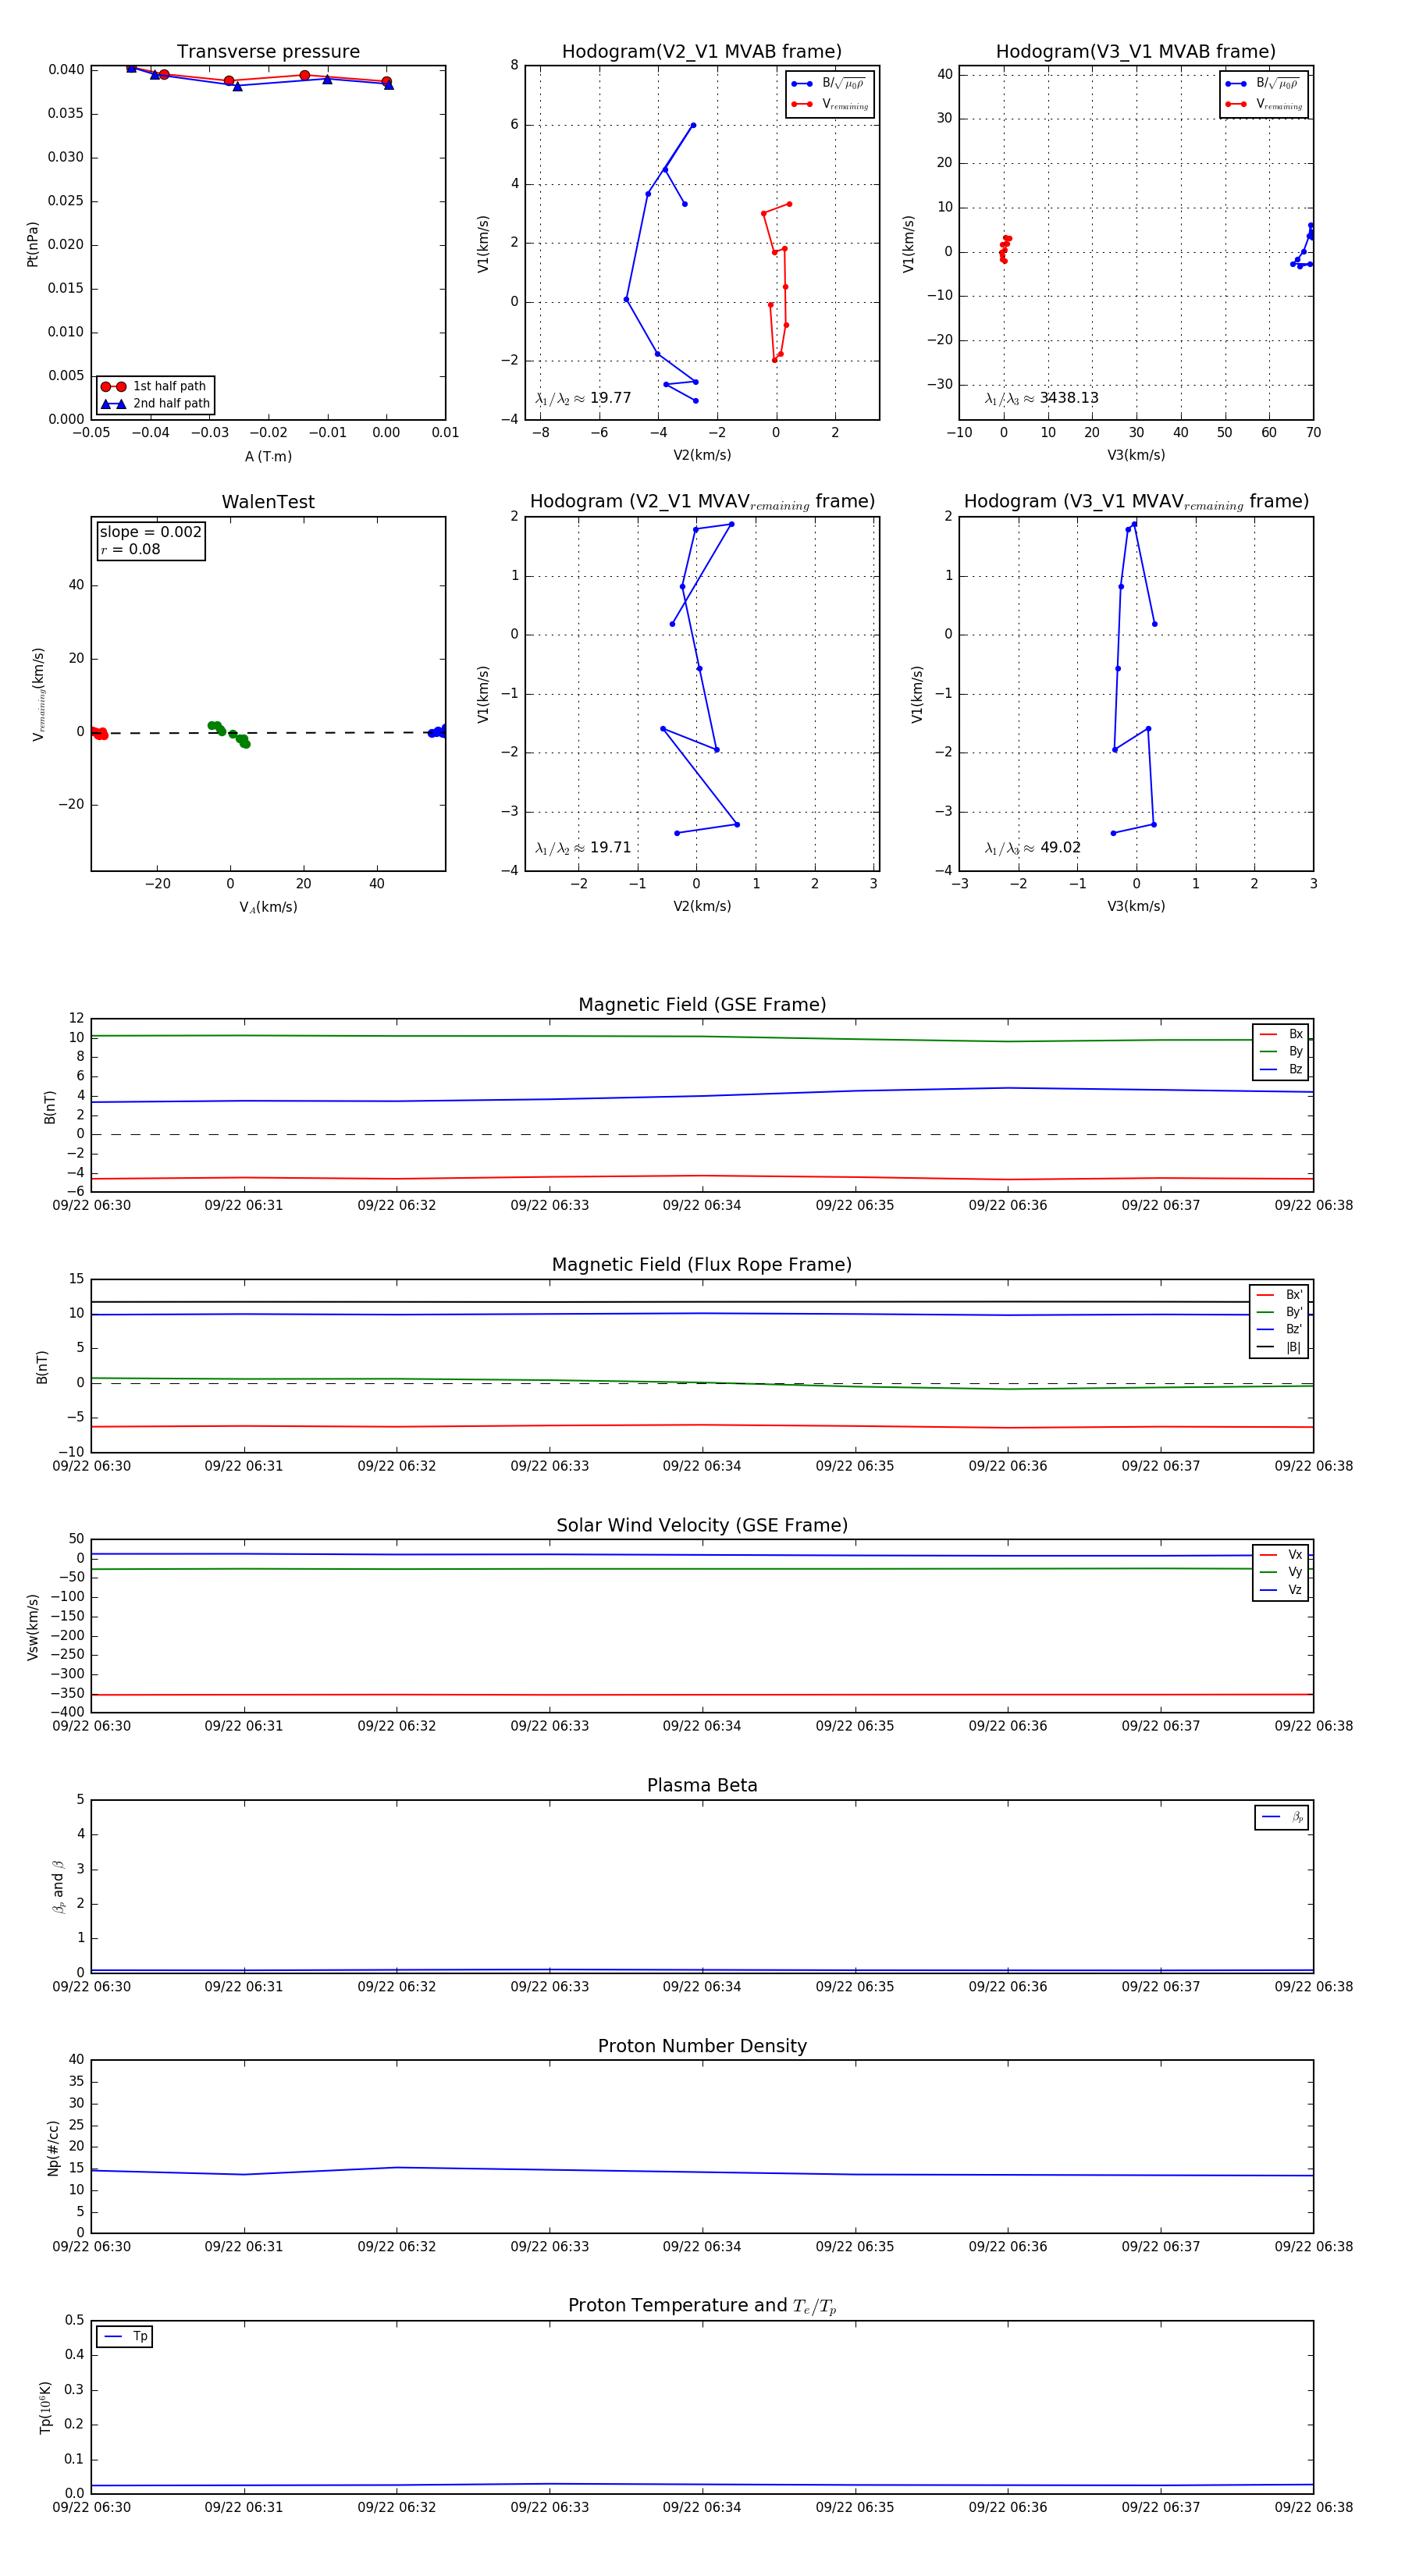The image size is (1405, 2576).
Task: Click the 'Bx' legend entry in GSE magnetic field
Action: point(1281,1034)
